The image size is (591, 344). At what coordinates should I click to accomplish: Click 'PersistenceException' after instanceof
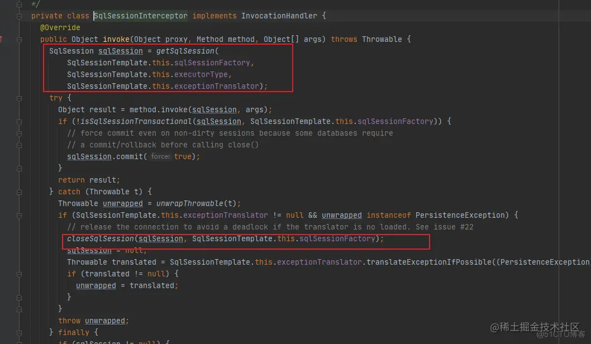pos(460,215)
